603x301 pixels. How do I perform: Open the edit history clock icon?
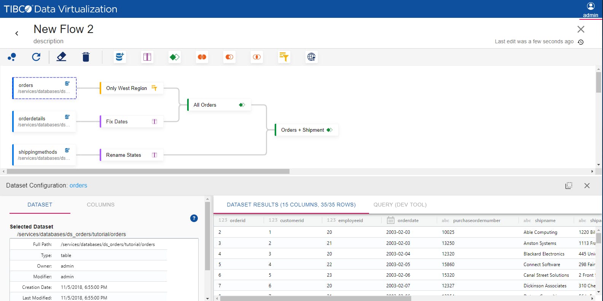(581, 42)
